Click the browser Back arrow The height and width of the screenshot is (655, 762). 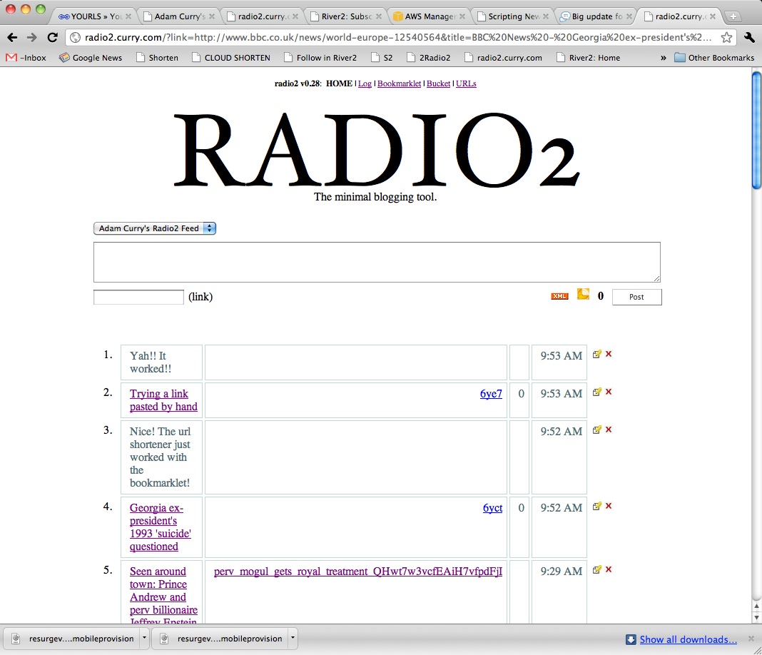tap(12, 37)
